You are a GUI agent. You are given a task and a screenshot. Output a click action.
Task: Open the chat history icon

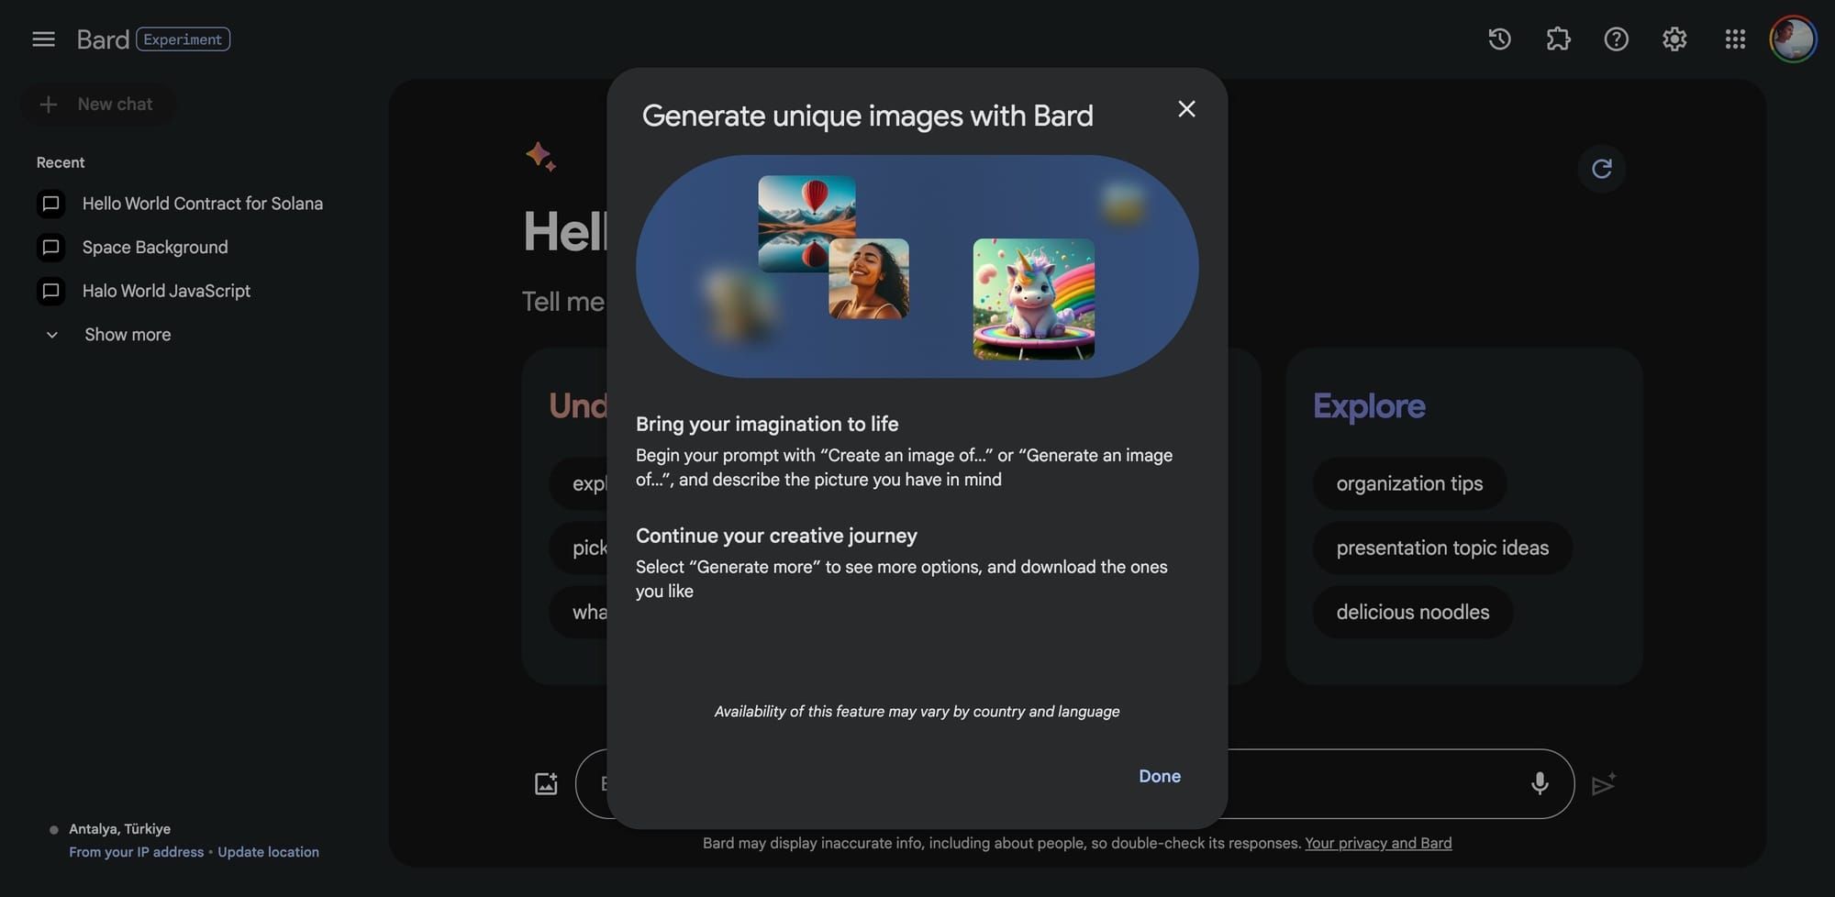tap(1498, 39)
